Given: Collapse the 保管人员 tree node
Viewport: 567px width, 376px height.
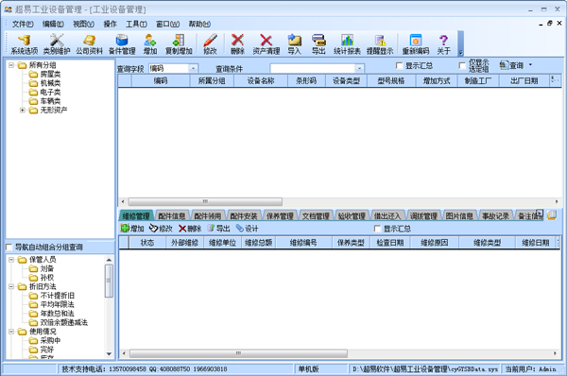Looking at the screenshot, I should pos(11,260).
